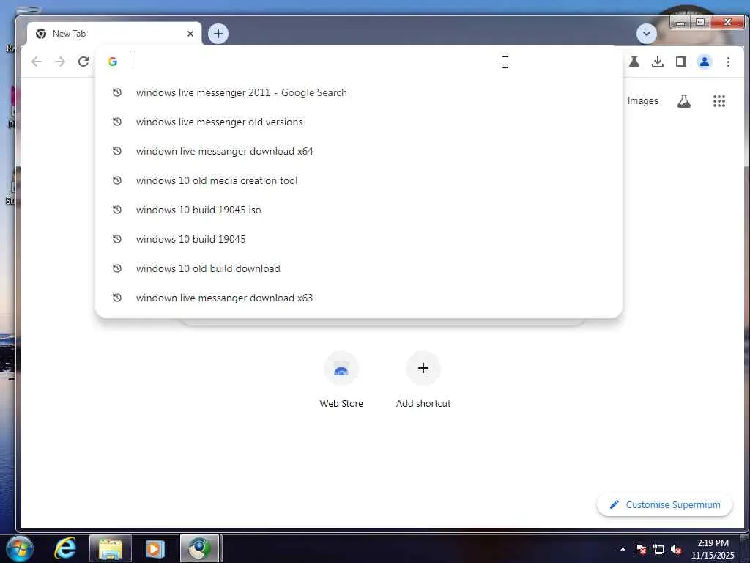Click history icon beside media creation tool suggestion
Screen dimensions: 750x563
coord(116,180)
